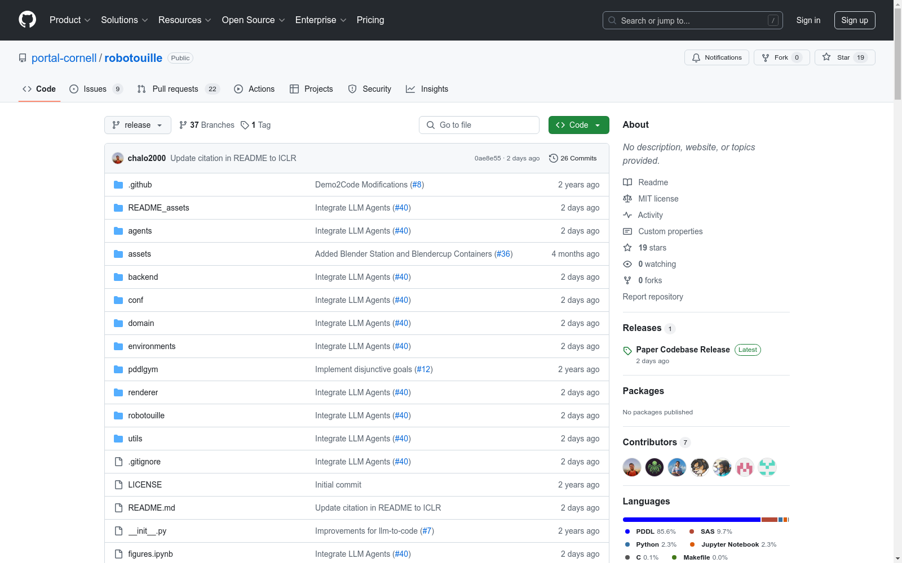Open the release branch selector dropdown

pyautogui.click(x=138, y=125)
